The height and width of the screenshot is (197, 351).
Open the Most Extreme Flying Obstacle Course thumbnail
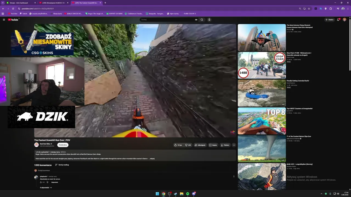click(x=262, y=37)
